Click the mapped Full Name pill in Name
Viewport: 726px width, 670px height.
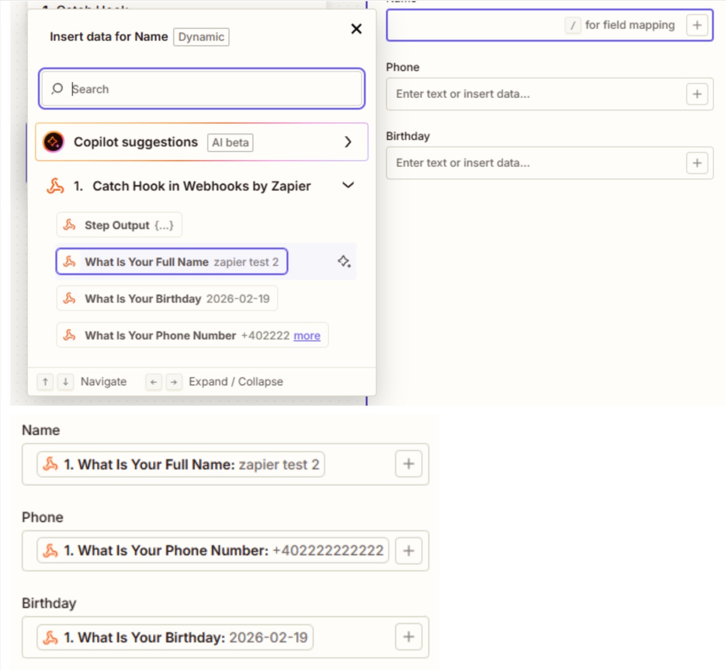[x=181, y=464]
